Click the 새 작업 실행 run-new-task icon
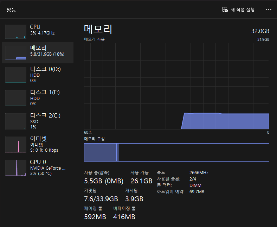The image size is (277, 227). click(225, 10)
